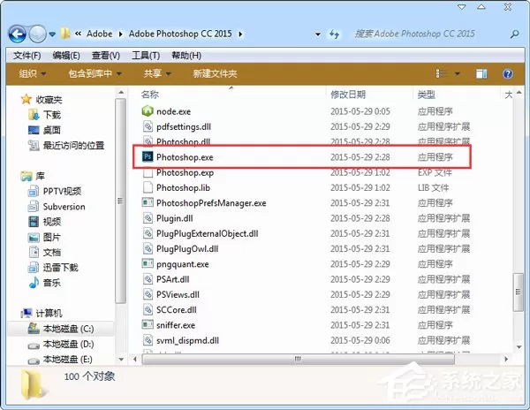Open the 文件(F) menu
This screenshot has width=530, height=410.
[x=27, y=56]
